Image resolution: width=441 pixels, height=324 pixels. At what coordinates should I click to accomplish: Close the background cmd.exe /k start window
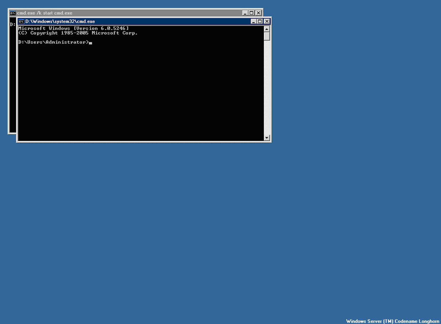[x=258, y=13]
